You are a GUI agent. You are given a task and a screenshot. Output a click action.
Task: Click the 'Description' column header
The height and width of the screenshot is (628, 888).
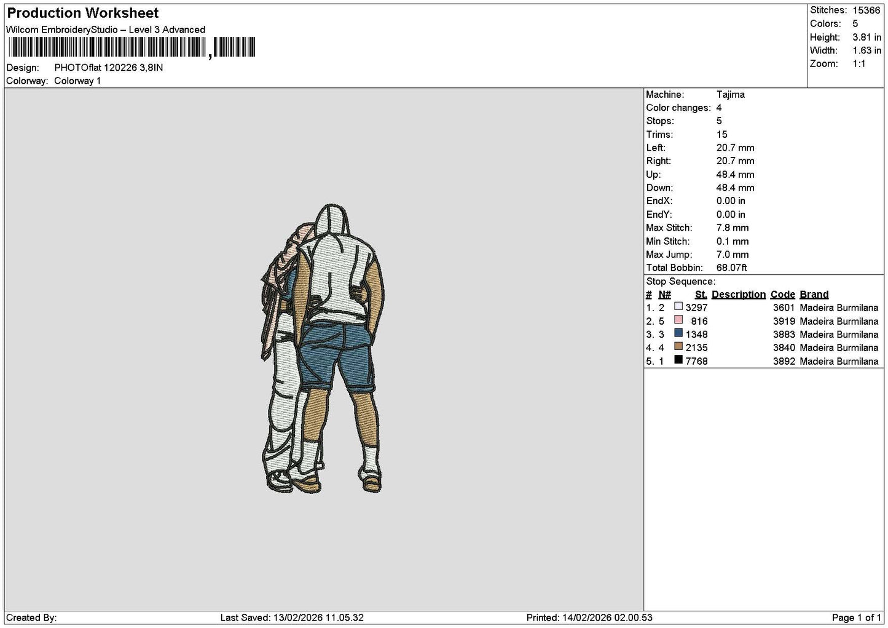pos(739,295)
